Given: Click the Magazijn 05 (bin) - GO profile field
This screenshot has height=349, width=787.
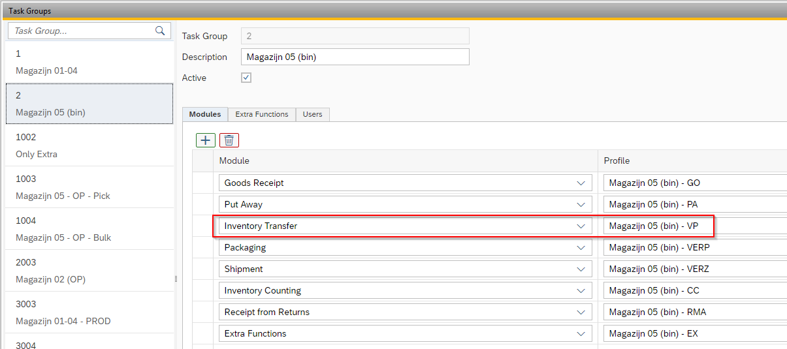Looking at the screenshot, I should point(694,183).
